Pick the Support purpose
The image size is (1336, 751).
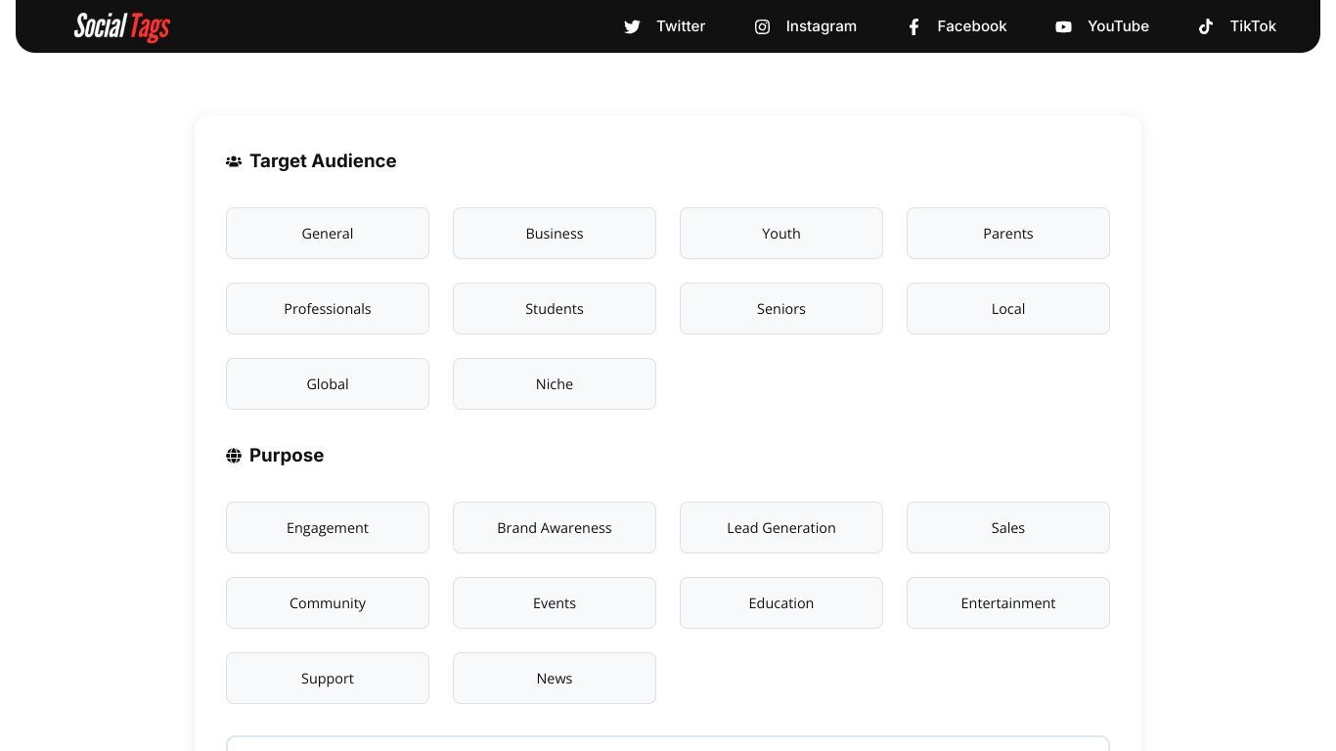328,678
